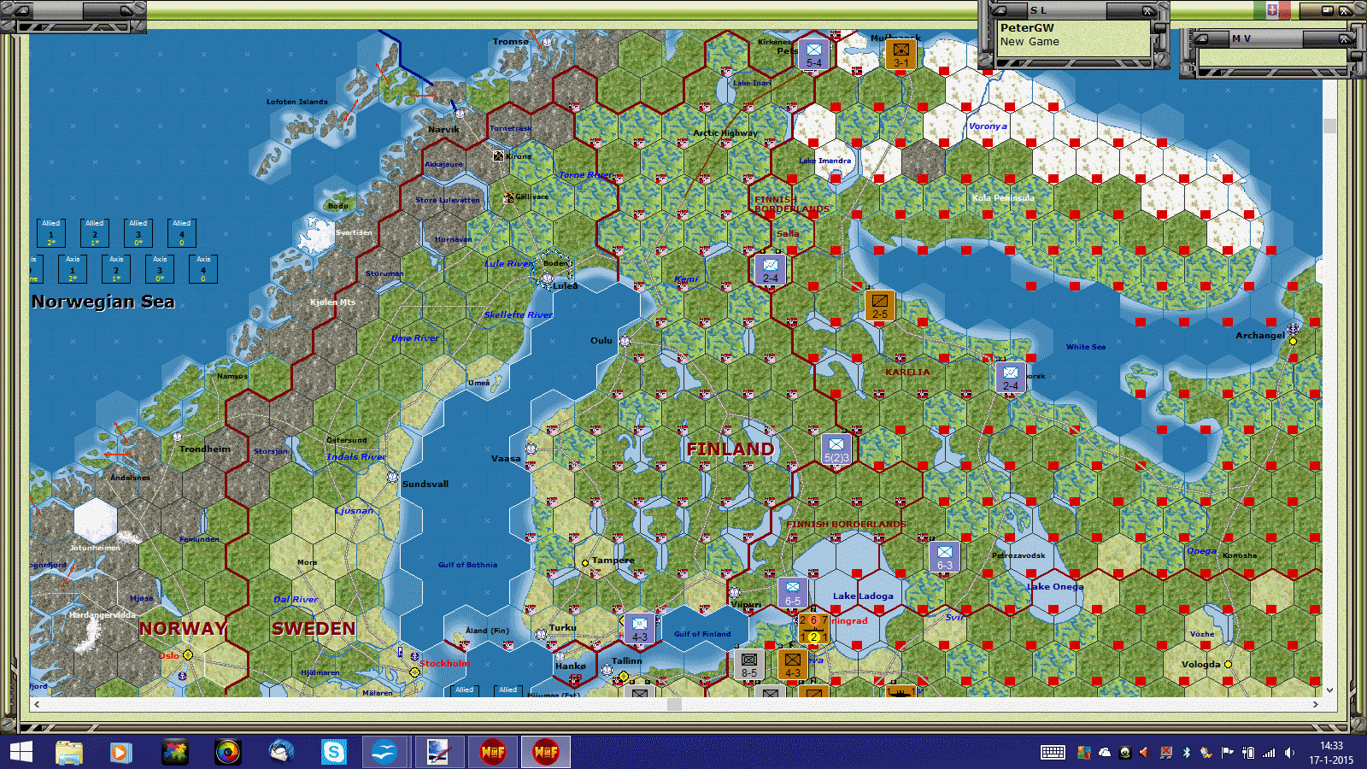The height and width of the screenshot is (769, 1367).
Task: Open Thunderbird from the taskbar
Action: tap(281, 752)
